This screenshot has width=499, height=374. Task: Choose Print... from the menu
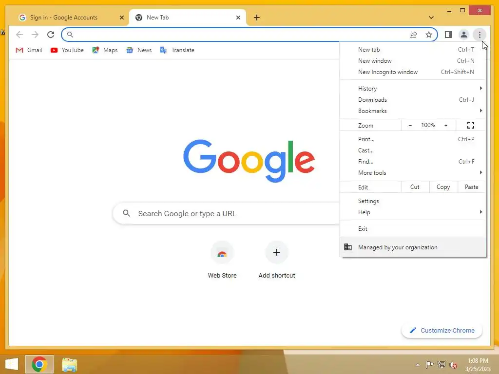[x=413, y=139]
